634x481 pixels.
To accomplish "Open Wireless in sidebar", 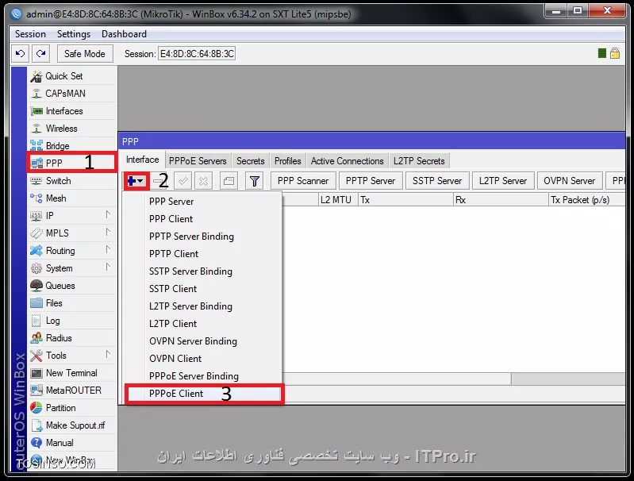I will coord(72,129).
